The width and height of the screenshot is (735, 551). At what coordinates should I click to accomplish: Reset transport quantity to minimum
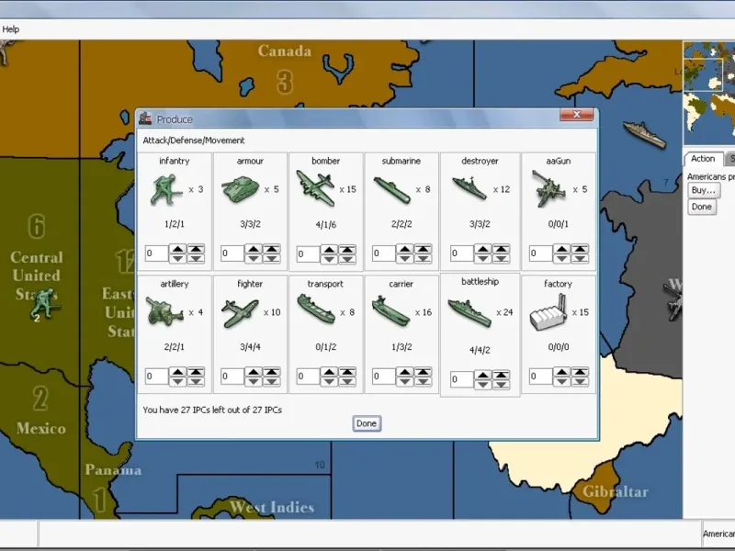348,381
